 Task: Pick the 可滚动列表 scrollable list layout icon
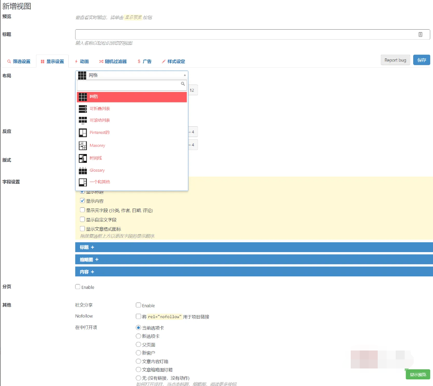click(x=83, y=120)
